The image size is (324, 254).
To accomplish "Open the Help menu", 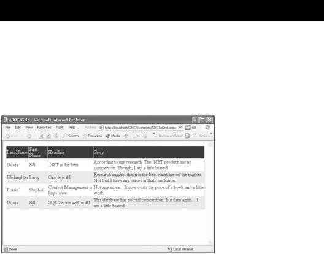I will (x=72, y=128).
